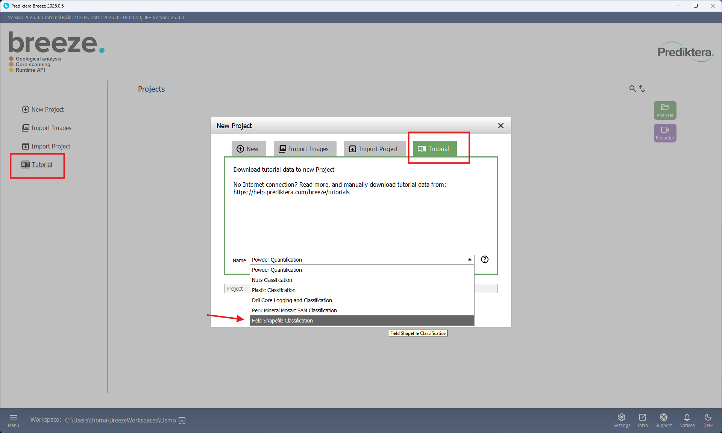Choose Peru Mineral Mosaic SAM Classification
722x433 pixels.
tap(362, 310)
